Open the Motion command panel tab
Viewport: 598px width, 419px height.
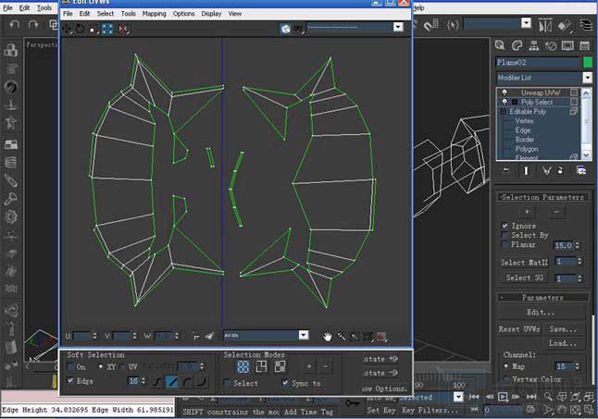click(551, 45)
